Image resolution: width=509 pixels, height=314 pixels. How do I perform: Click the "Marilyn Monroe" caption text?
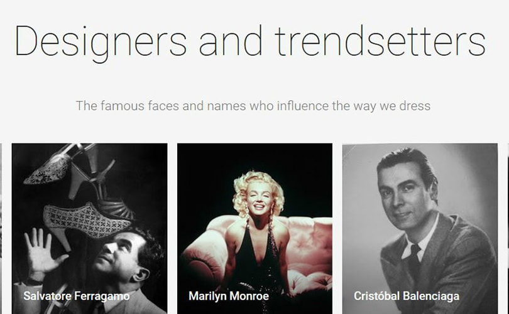click(229, 296)
